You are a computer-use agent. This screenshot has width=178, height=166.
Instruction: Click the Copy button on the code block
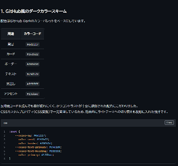point(169,123)
